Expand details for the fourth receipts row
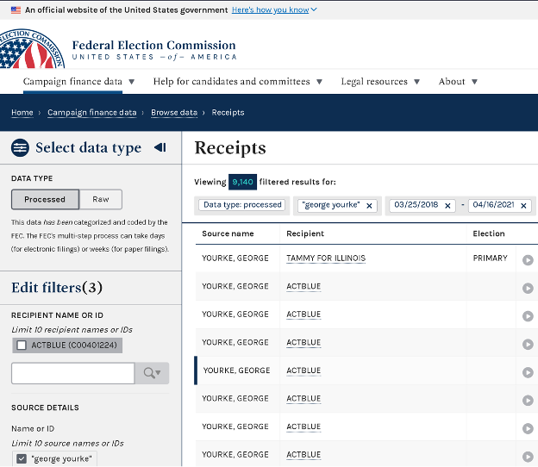 [x=528, y=345]
